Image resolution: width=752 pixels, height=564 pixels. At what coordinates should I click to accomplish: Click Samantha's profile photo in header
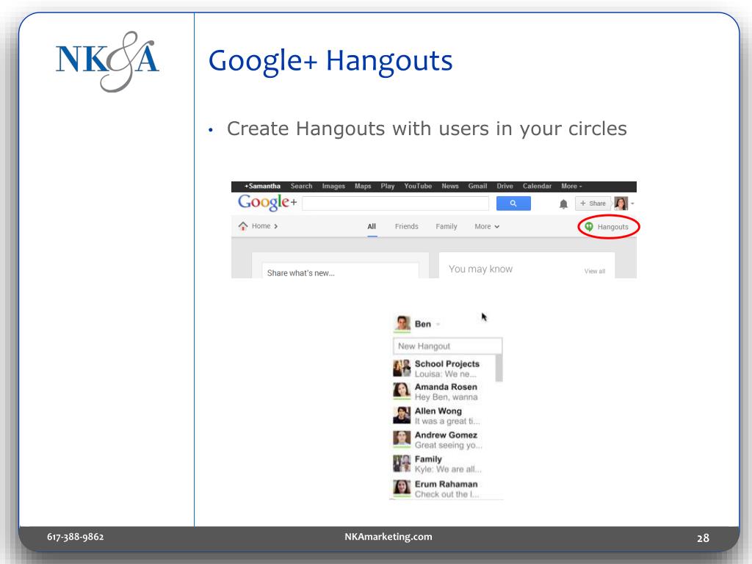coord(621,203)
